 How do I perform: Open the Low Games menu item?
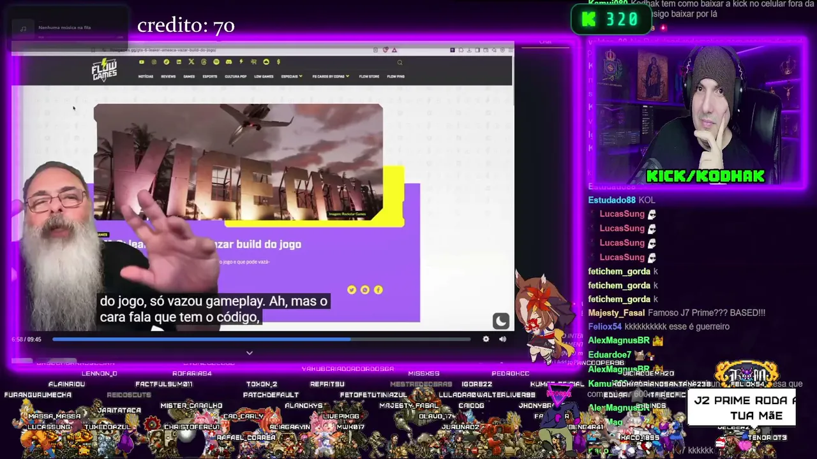(x=264, y=76)
